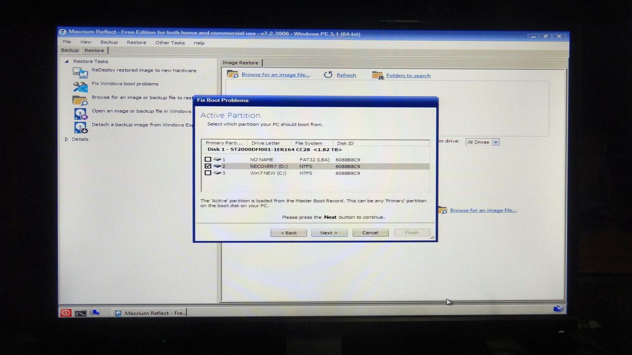Click the Refresh link
The height and width of the screenshot is (355, 632).
(346, 75)
